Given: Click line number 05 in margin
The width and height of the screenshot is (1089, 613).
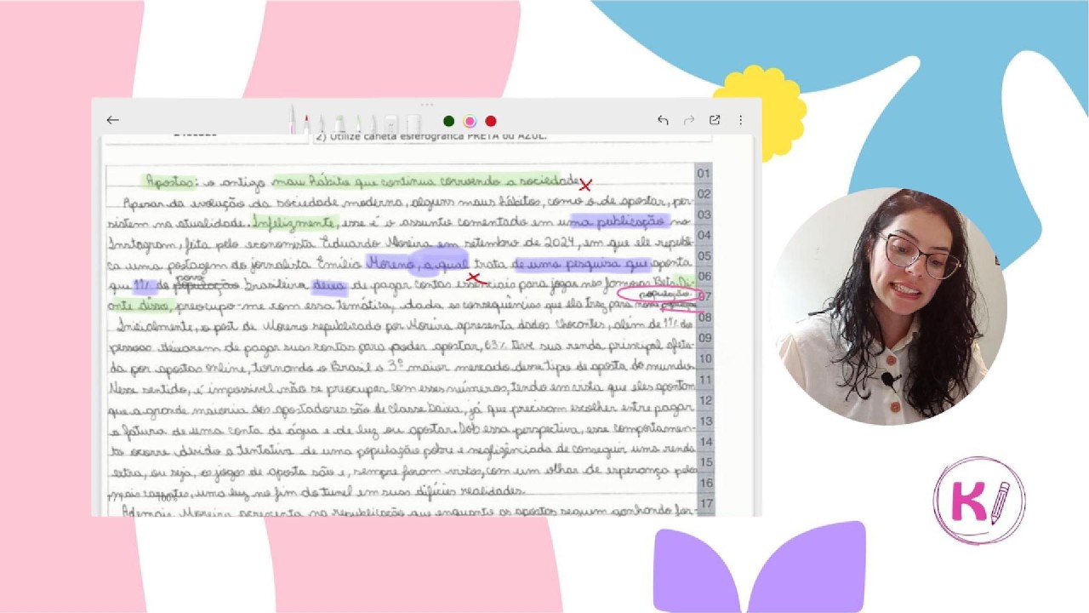Looking at the screenshot, I should (704, 255).
